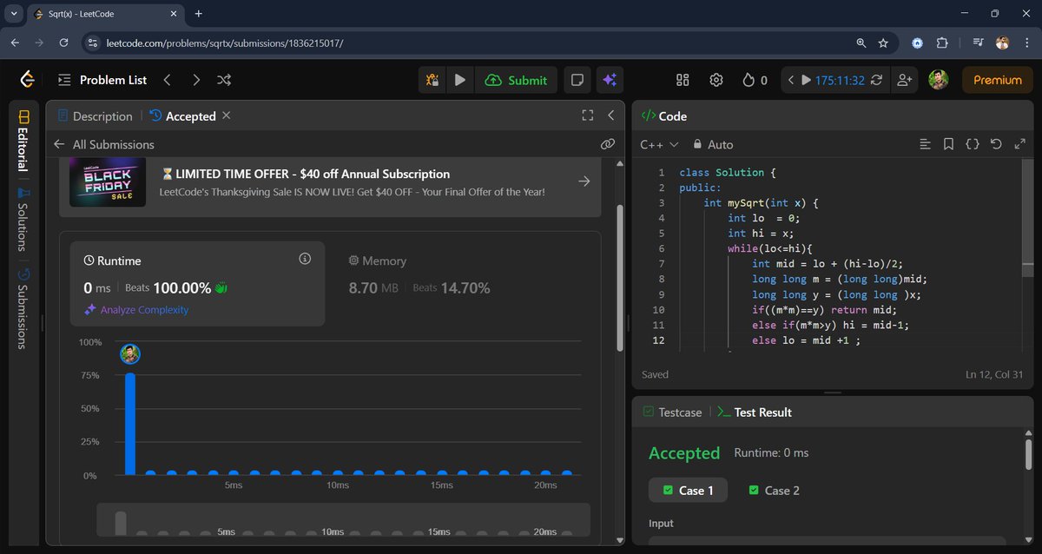Go to previous problem arrow
Screen dimensions: 1042x554
[167, 80]
